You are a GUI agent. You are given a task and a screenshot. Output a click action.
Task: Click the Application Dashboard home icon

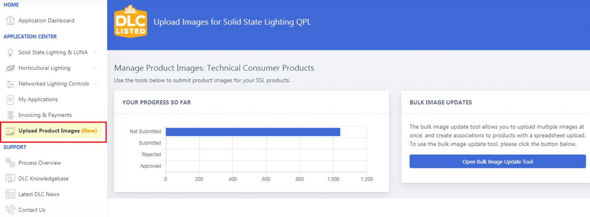[x=10, y=21]
